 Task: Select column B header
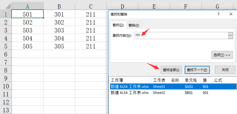click(x=59, y=6)
